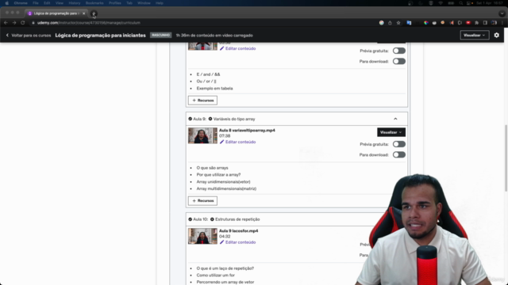
Task: Click the browser back arrow
Action: click(6, 23)
